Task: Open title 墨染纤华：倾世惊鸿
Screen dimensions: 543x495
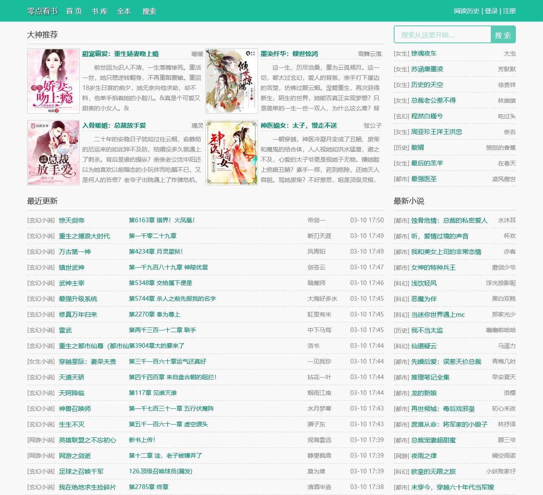Action: pos(289,54)
